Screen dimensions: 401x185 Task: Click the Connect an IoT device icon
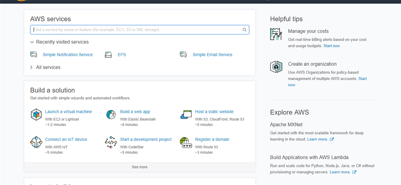click(x=36, y=142)
